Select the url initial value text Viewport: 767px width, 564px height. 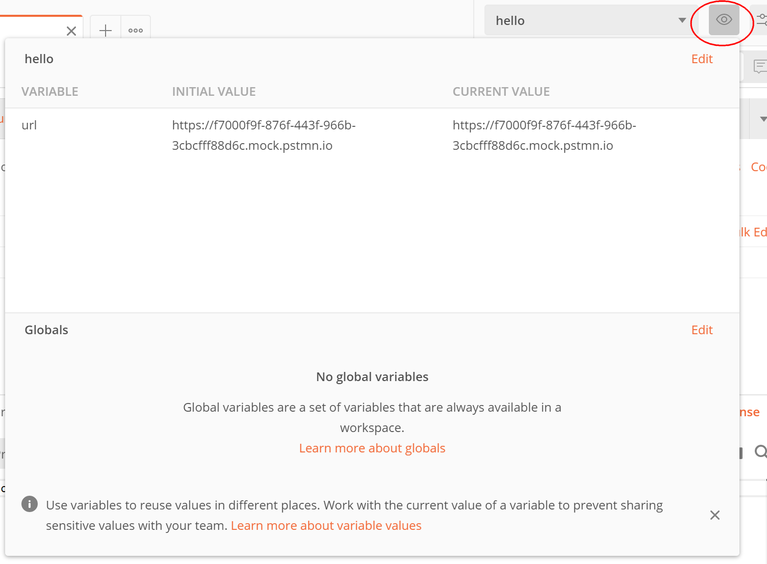pyautogui.click(x=264, y=136)
